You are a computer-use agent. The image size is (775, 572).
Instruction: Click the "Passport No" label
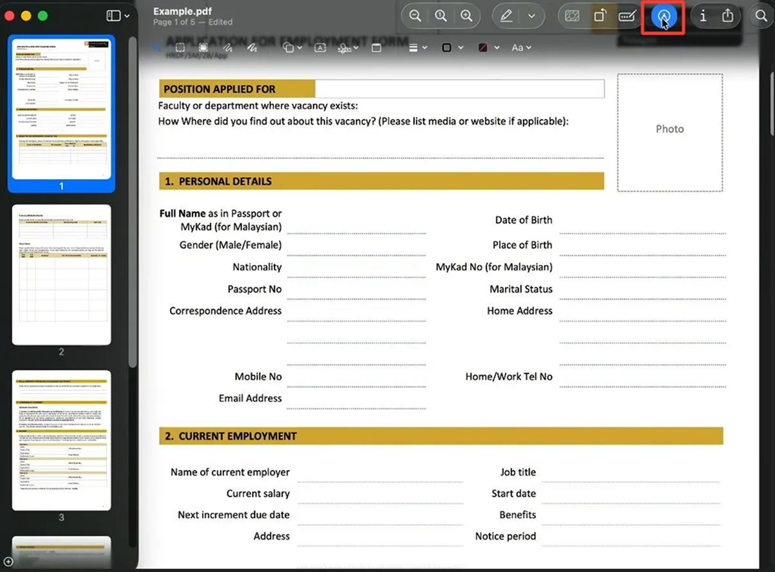254,289
